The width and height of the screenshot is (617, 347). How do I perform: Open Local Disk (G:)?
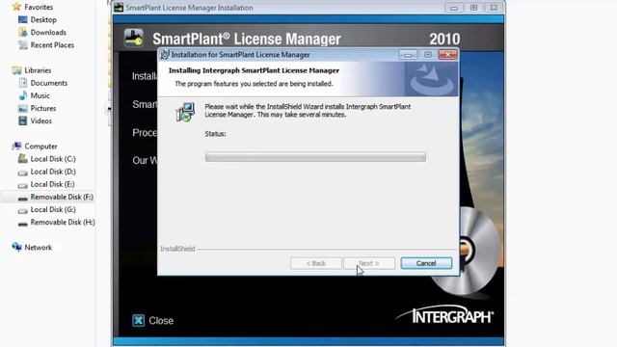[x=53, y=210]
